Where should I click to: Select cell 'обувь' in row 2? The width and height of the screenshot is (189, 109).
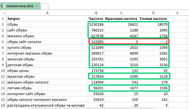point(47,24)
